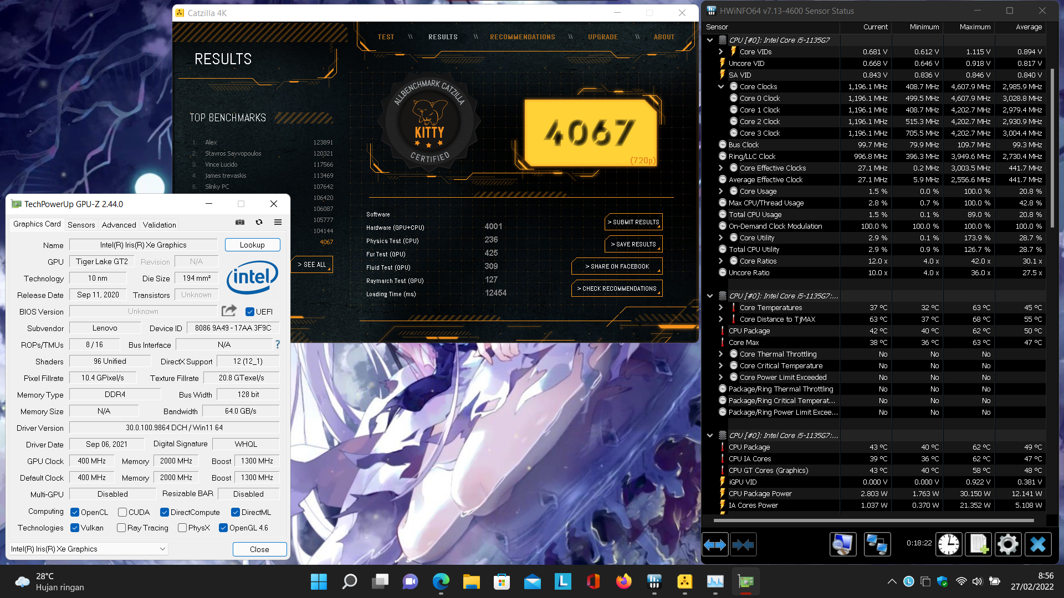Open Catzilla UPGRADE tab
1064x598 pixels.
tap(603, 37)
